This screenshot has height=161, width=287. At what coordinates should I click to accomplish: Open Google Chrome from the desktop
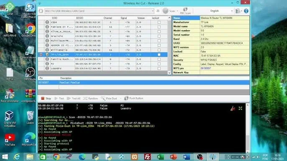[x=30, y=30]
